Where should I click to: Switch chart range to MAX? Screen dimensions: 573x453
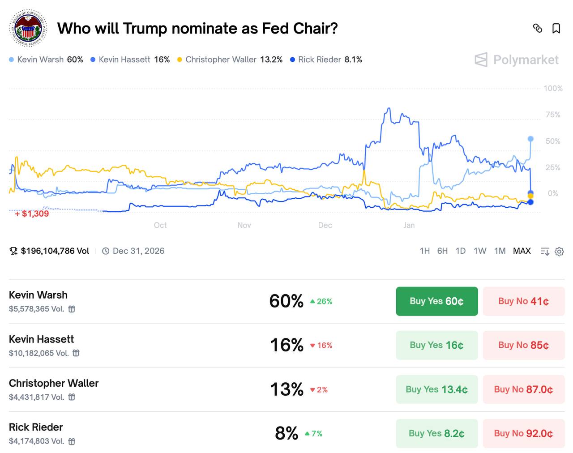[522, 251]
